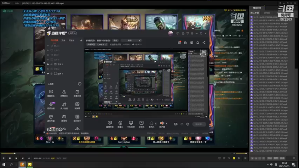This screenshot has width=299, height=168.
Task: Open the 多人连麦 multi-user mic tool
Action: (64, 106)
